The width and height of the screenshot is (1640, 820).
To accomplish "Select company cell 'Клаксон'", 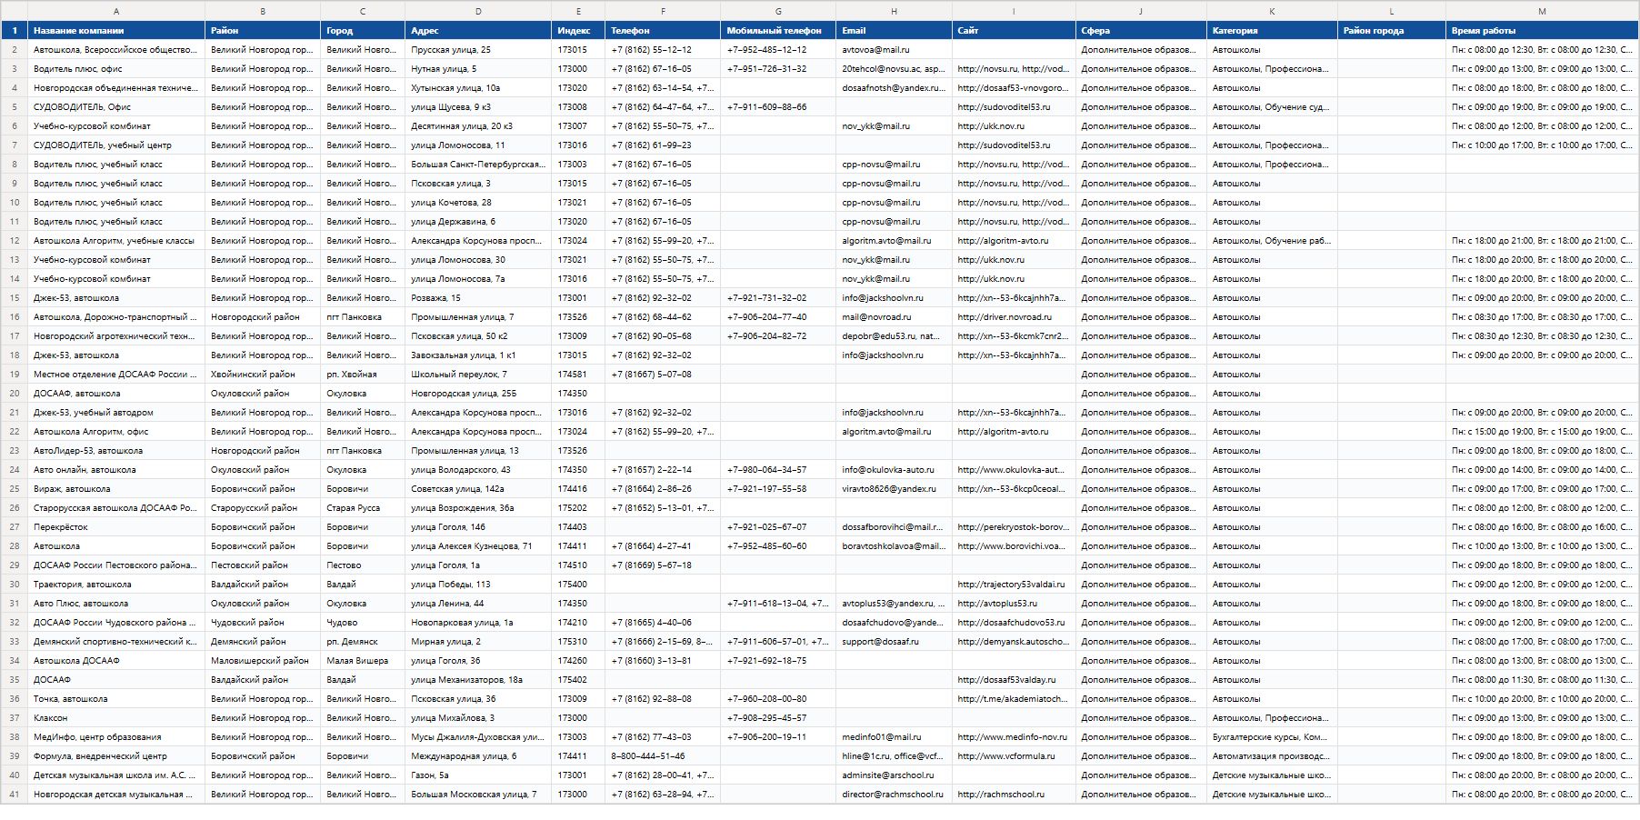I will coord(116,718).
